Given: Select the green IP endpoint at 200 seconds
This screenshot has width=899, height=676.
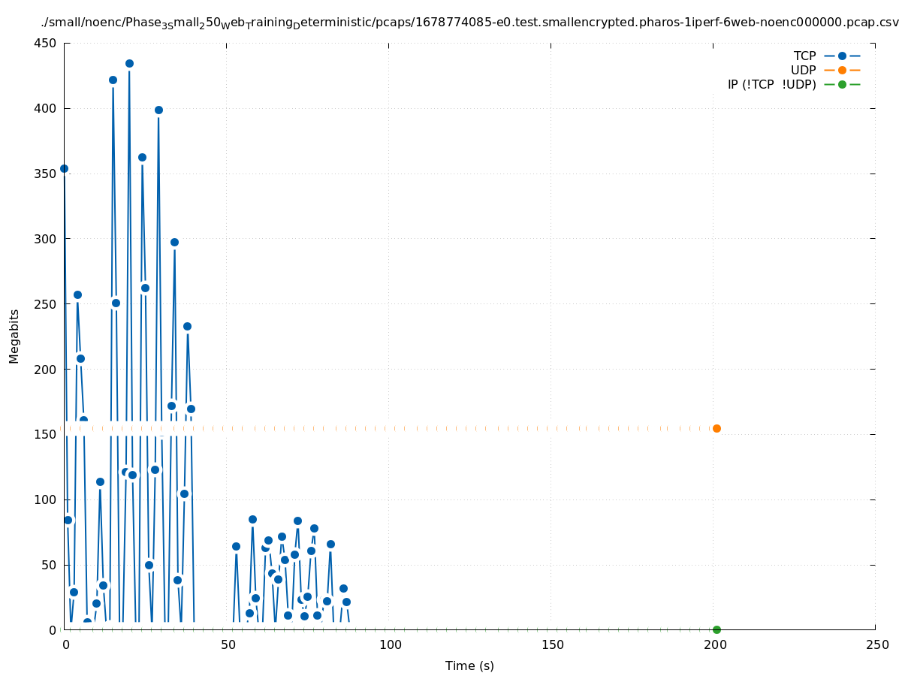Looking at the screenshot, I should 716,629.
